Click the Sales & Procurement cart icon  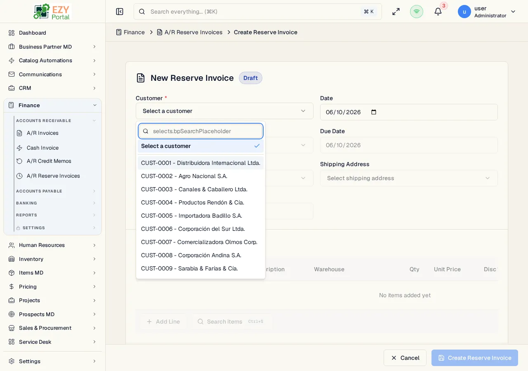[12, 328]
